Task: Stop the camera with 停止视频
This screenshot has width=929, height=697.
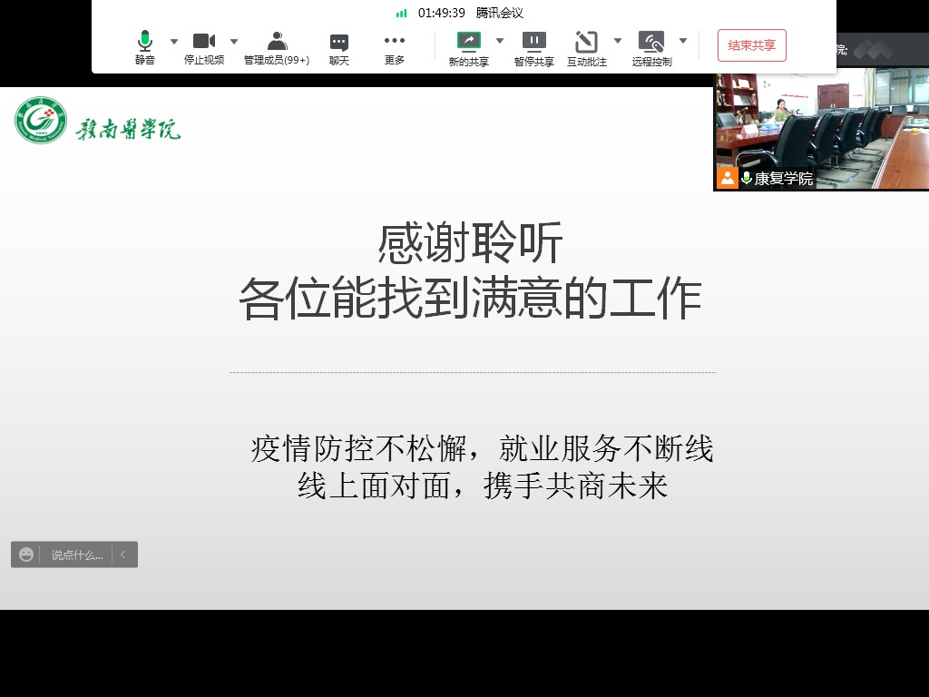Action: 204,47
